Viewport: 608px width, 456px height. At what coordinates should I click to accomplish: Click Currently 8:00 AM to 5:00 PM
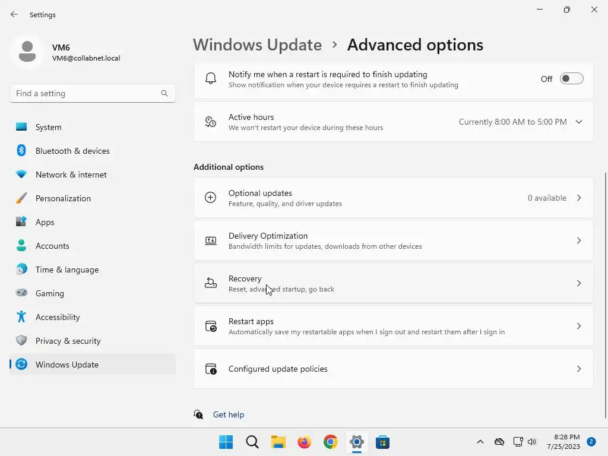(512, 122)
